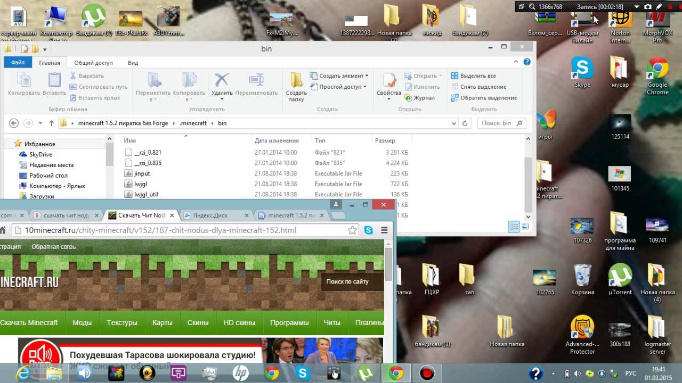Bookmark page with star icon
Viewport: 682px width, 383px height.
pos(352,230)
